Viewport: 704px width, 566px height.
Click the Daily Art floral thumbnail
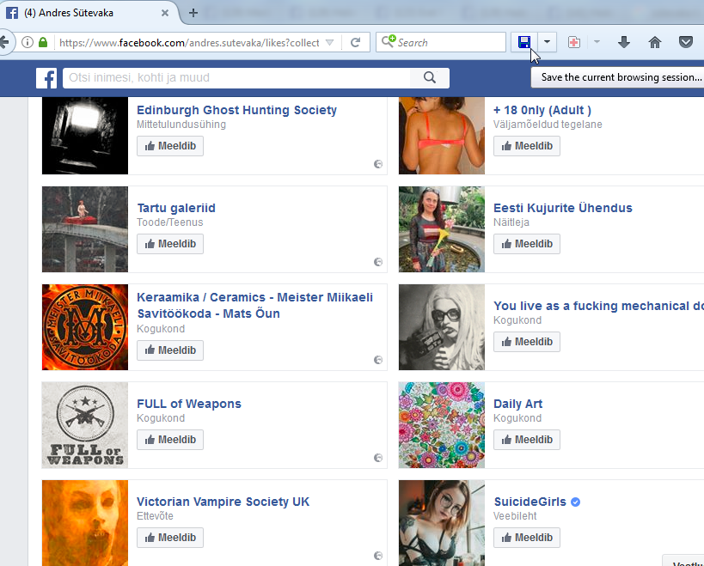point(442,425)
